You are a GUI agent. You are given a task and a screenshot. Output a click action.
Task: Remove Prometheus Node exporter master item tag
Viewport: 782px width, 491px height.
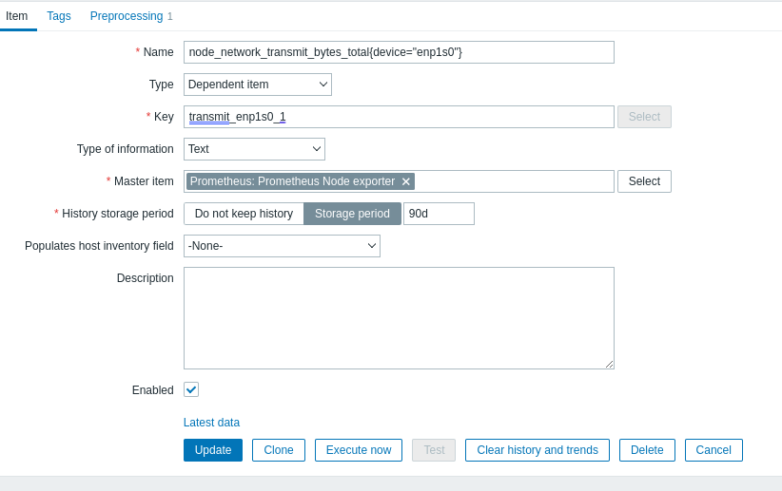(406, 181)
